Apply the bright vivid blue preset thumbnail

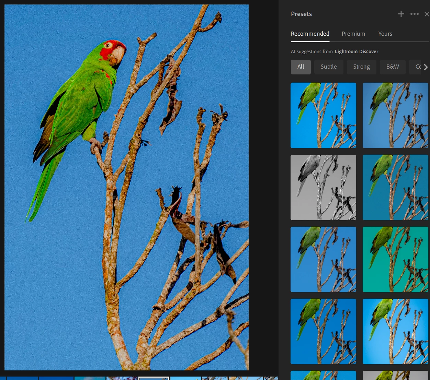(x=323, y=115)
